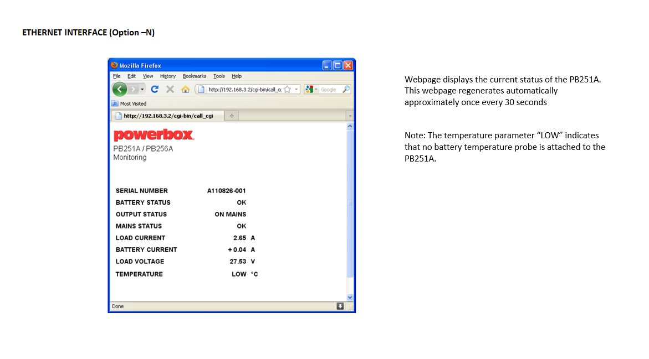This screenshot has width=649, height=359.
Task: Click the address bar URL field
Action: click(x=244, y=89)
